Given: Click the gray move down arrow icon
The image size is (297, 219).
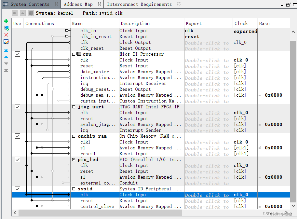Looking at the screenshot, I should pyautogui.click(x=6, y=63).
